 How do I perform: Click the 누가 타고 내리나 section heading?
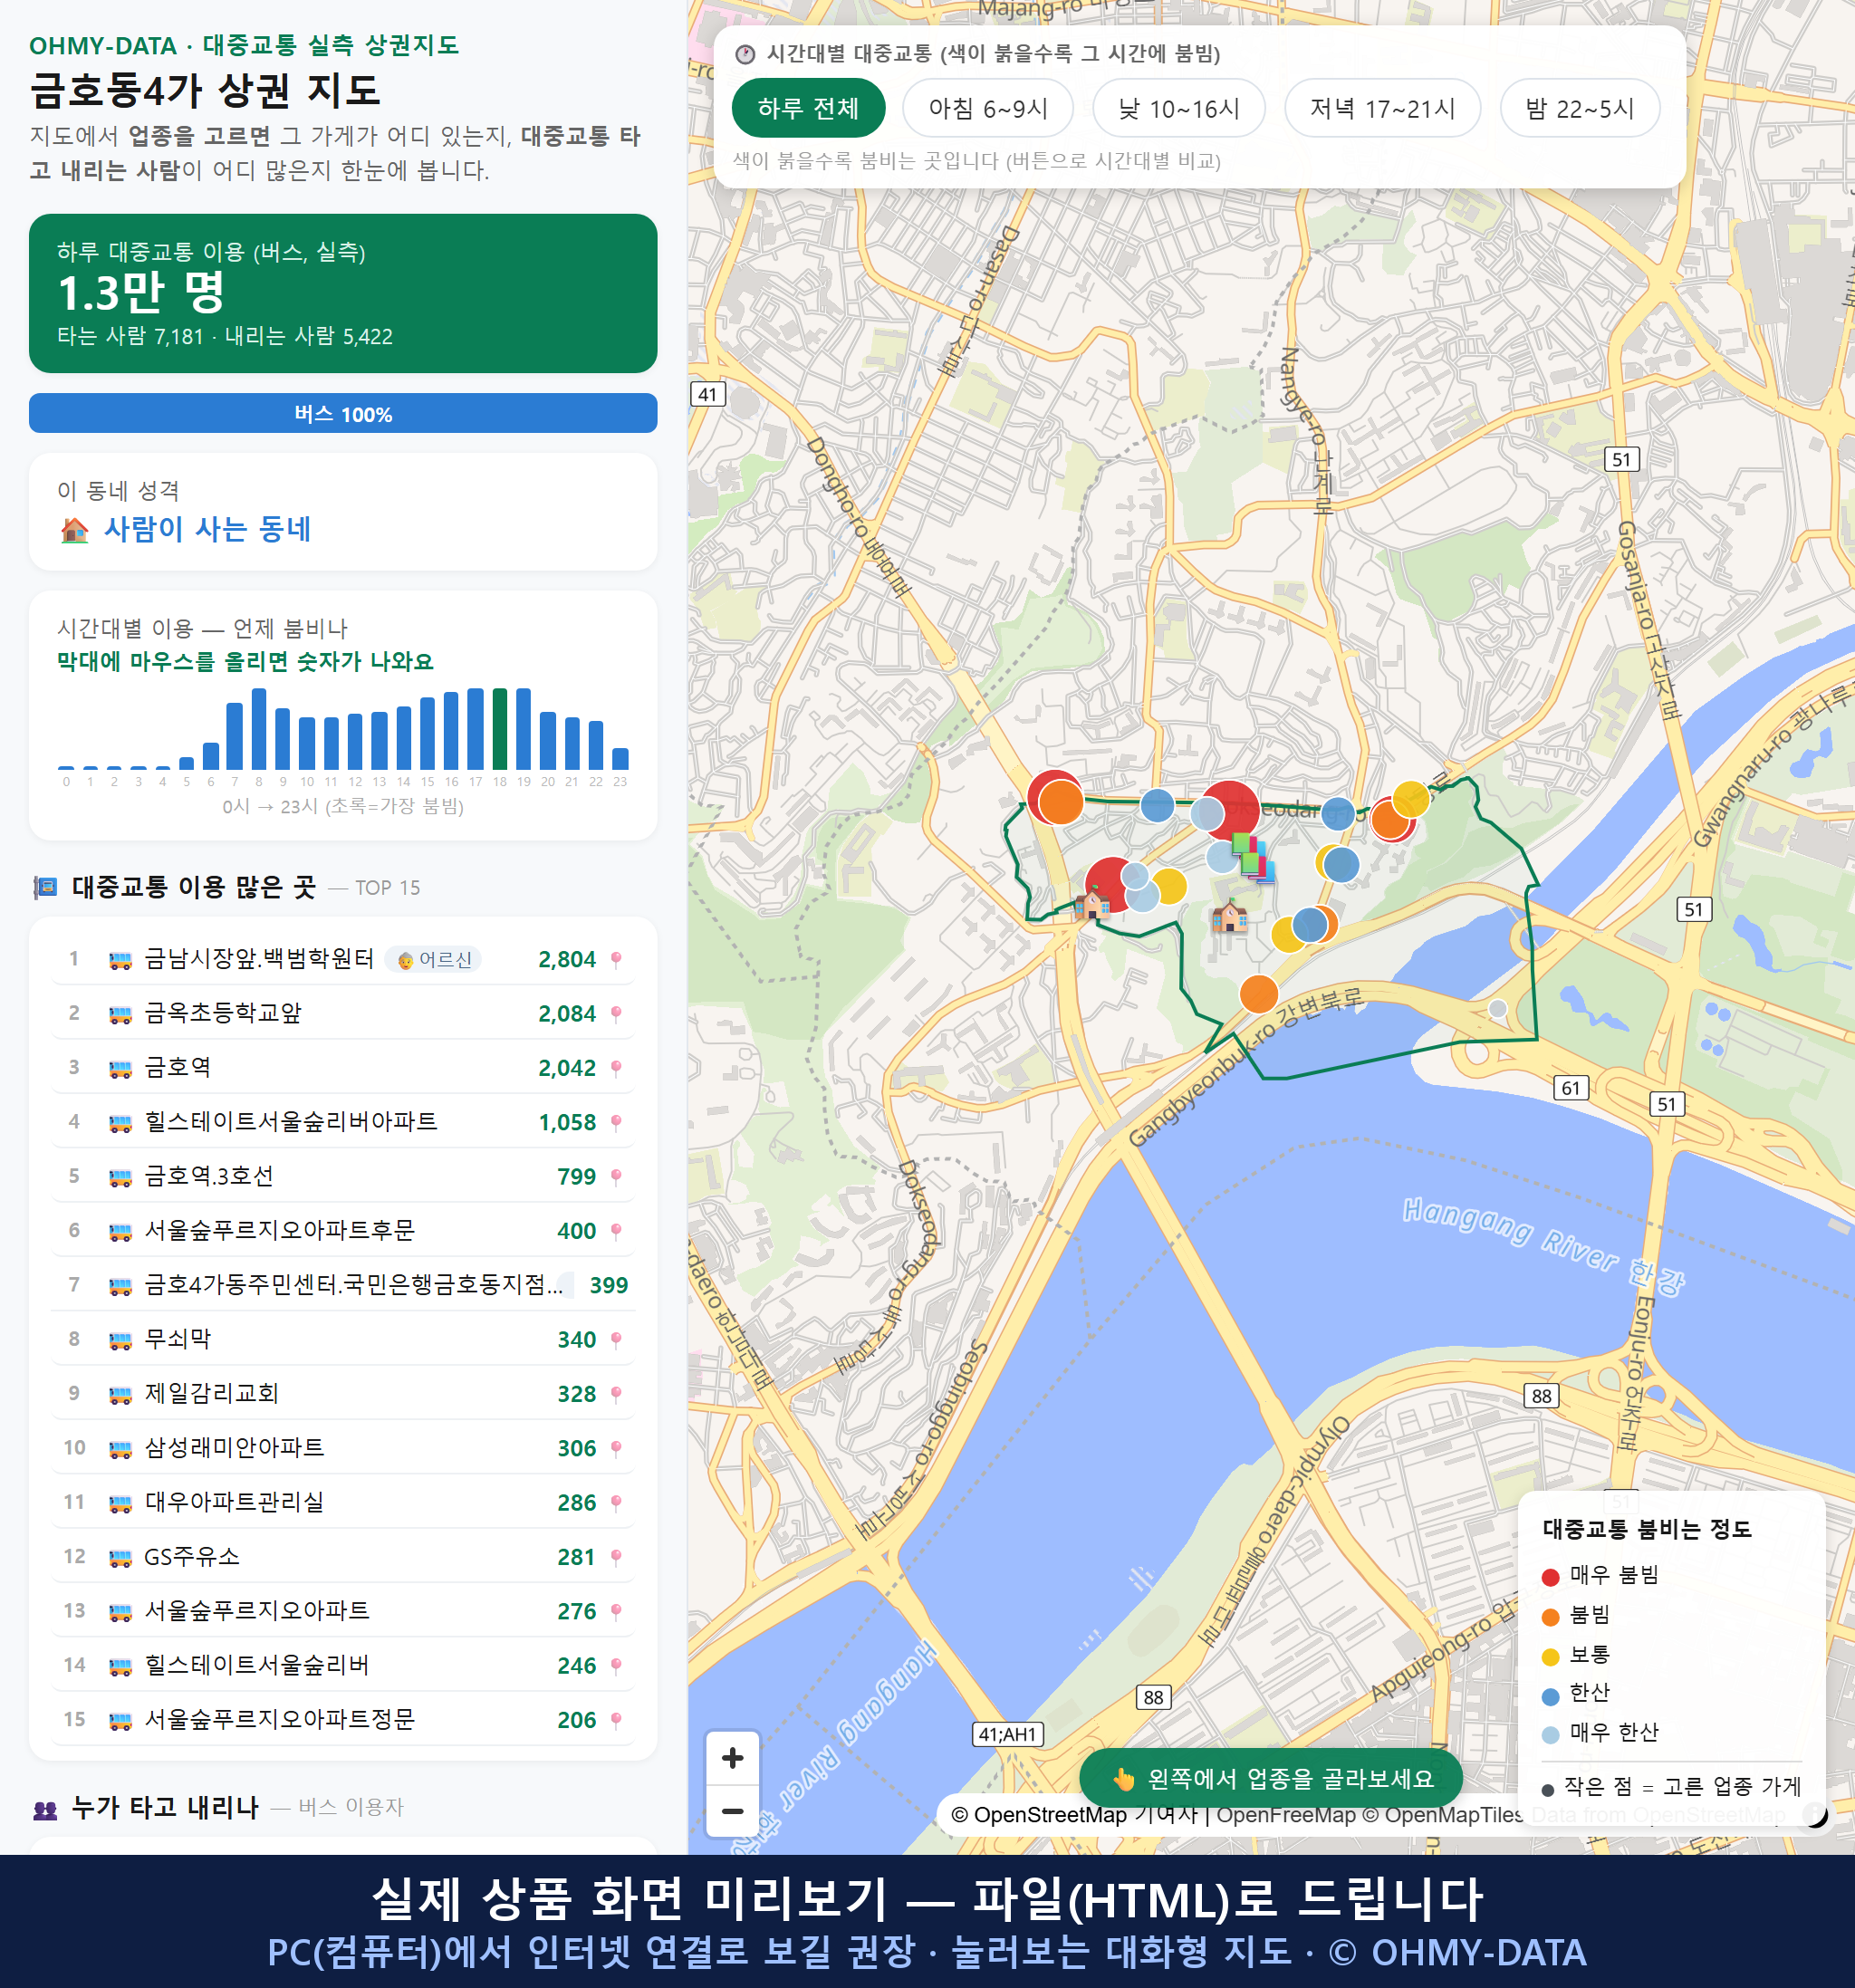[x=165, y=1807]
